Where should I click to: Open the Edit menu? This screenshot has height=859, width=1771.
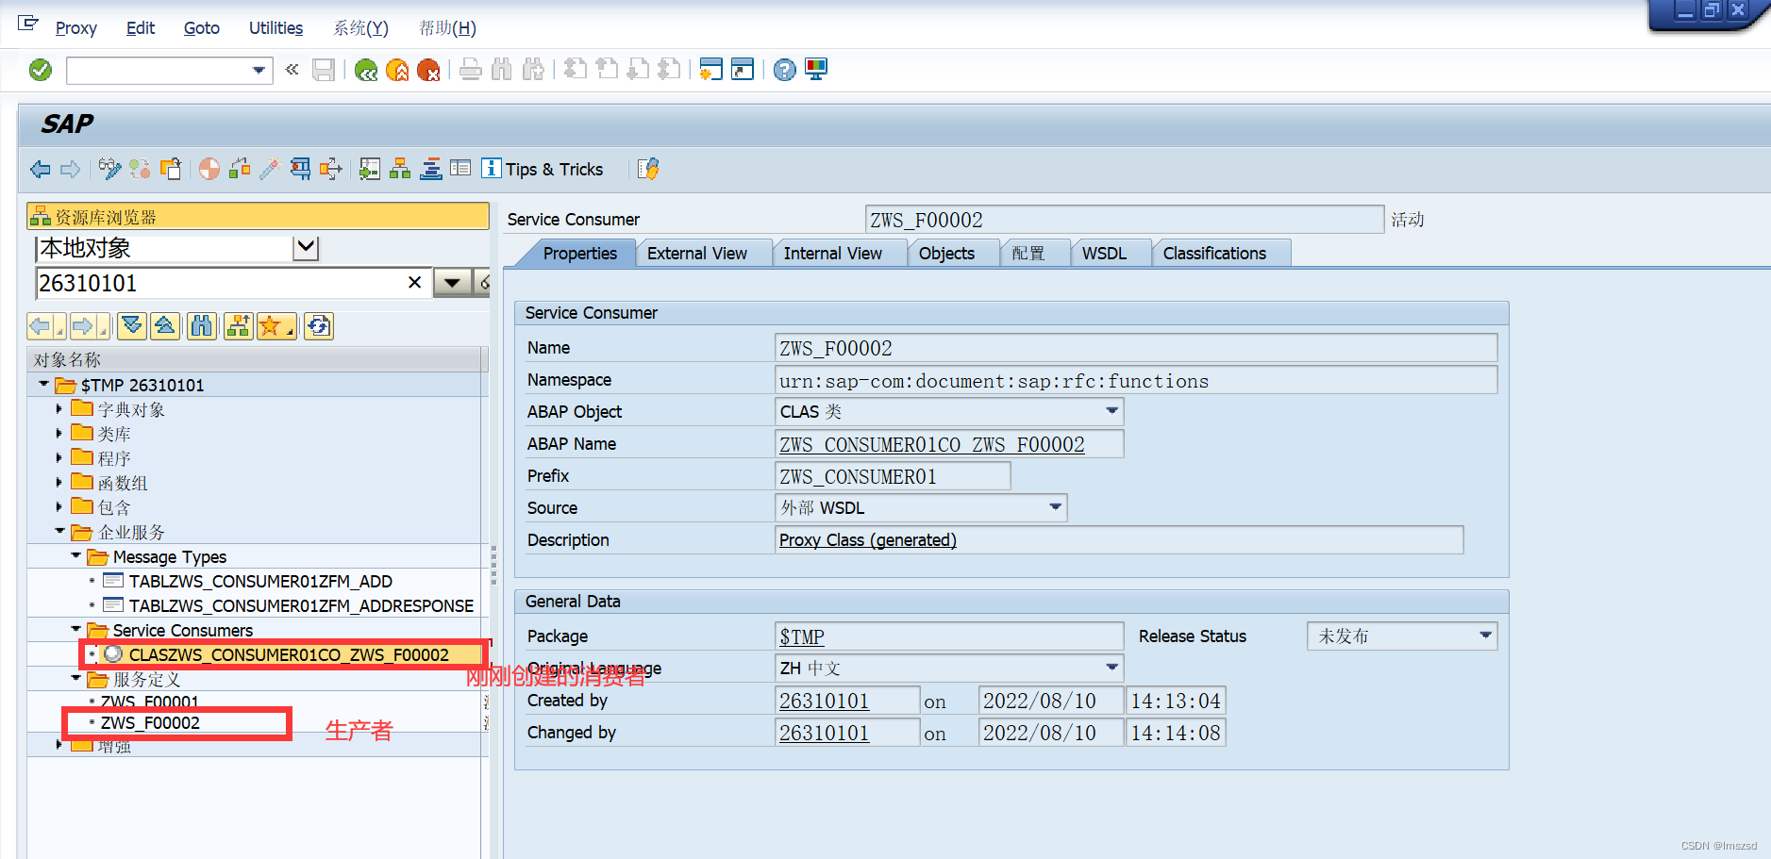(141, 28)
